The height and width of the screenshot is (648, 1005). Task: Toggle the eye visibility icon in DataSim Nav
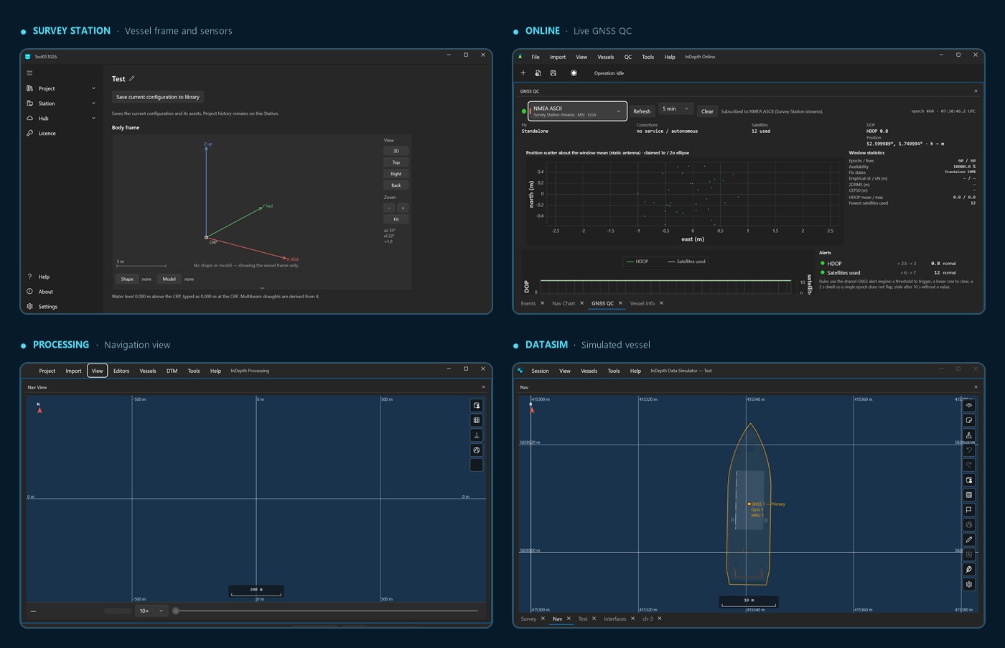pos(969,405)
